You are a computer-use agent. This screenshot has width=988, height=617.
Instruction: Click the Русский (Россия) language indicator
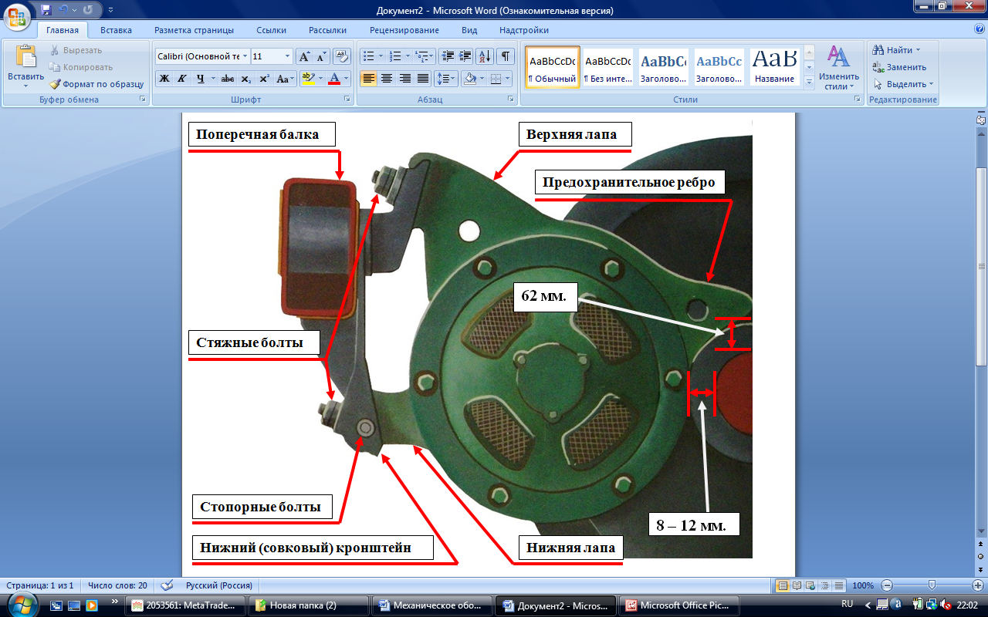click(x=219, y=585)
